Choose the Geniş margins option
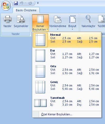The width and height of the screenshot is (105, 124). 67,87
